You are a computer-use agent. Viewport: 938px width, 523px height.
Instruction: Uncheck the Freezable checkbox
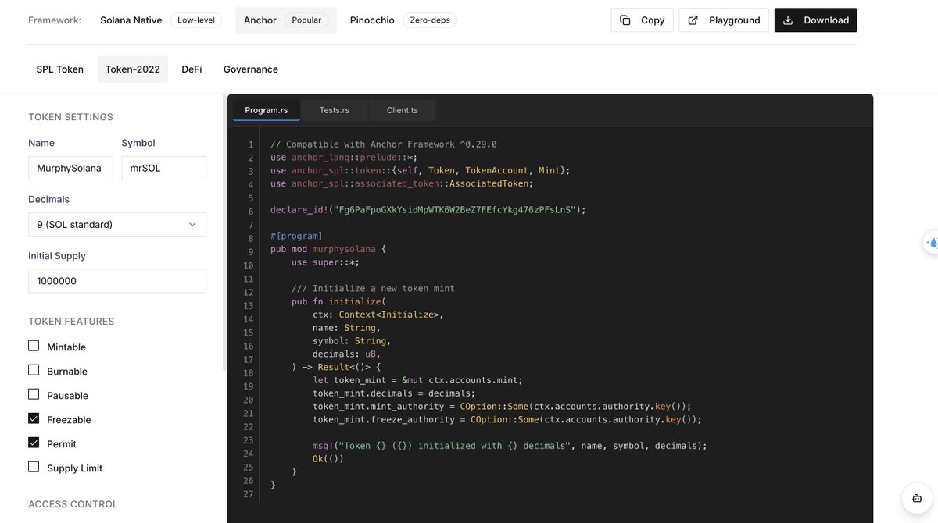pos(34,418)
